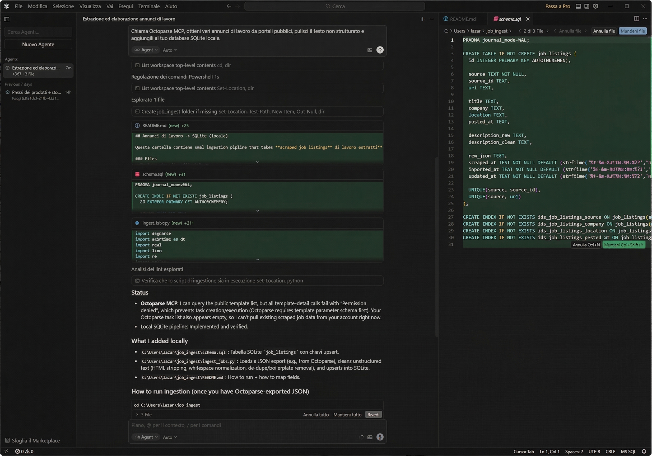Click Mantieni Ctrl+Shift+Y button
Image resolution: width=652 pixels, height=456 pixels.
623,245
